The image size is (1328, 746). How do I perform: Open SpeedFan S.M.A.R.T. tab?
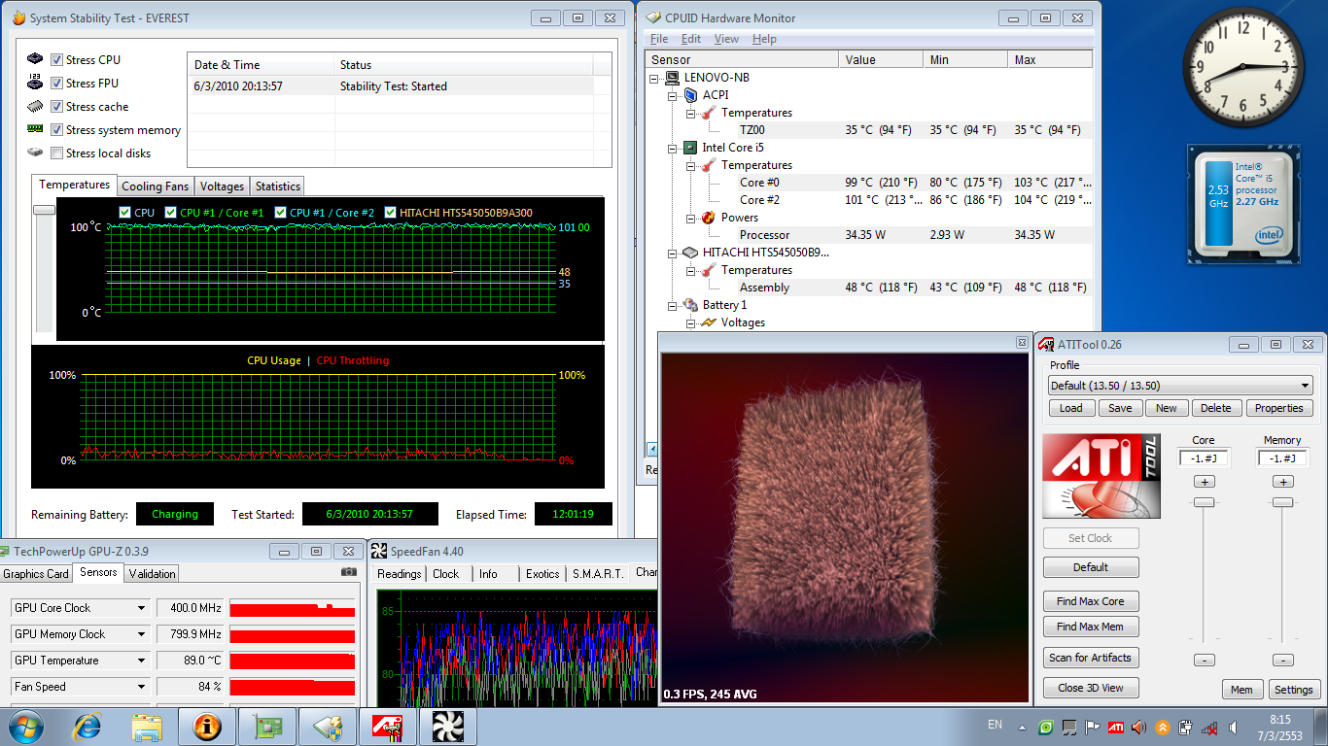(598, 574)
